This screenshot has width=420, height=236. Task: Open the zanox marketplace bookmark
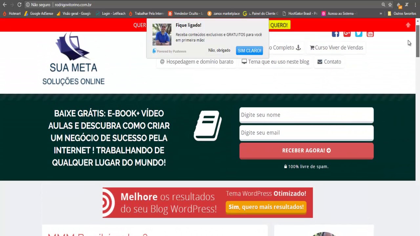click(223, 13)
